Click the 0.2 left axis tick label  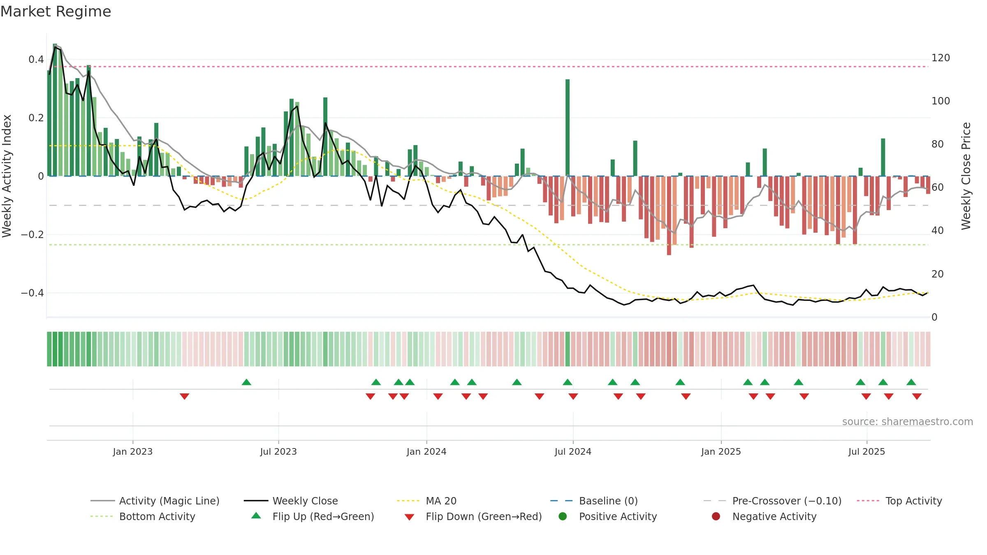coord(36,118)
